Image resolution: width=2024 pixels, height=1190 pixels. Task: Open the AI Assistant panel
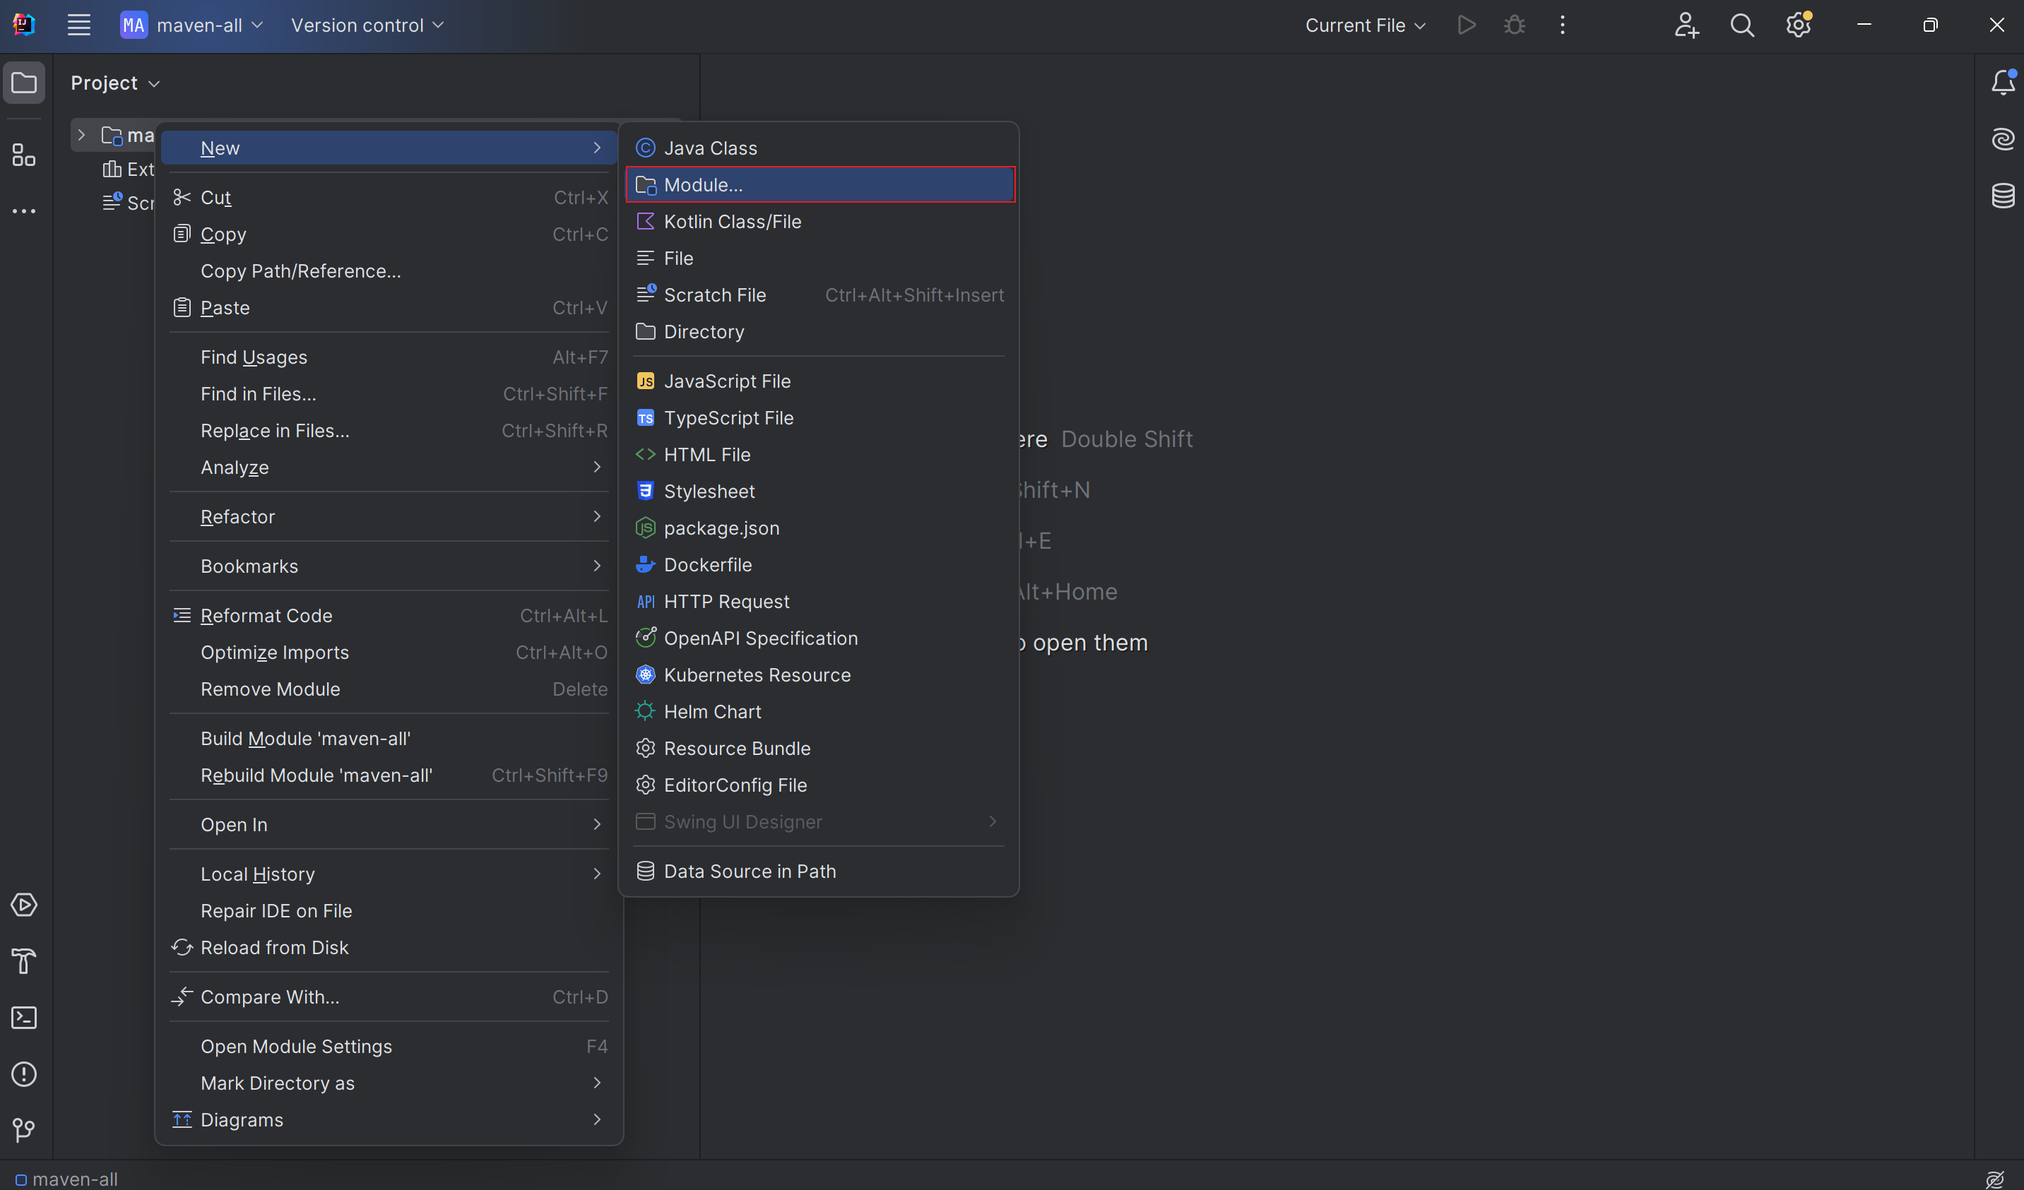pos(2003,139)
